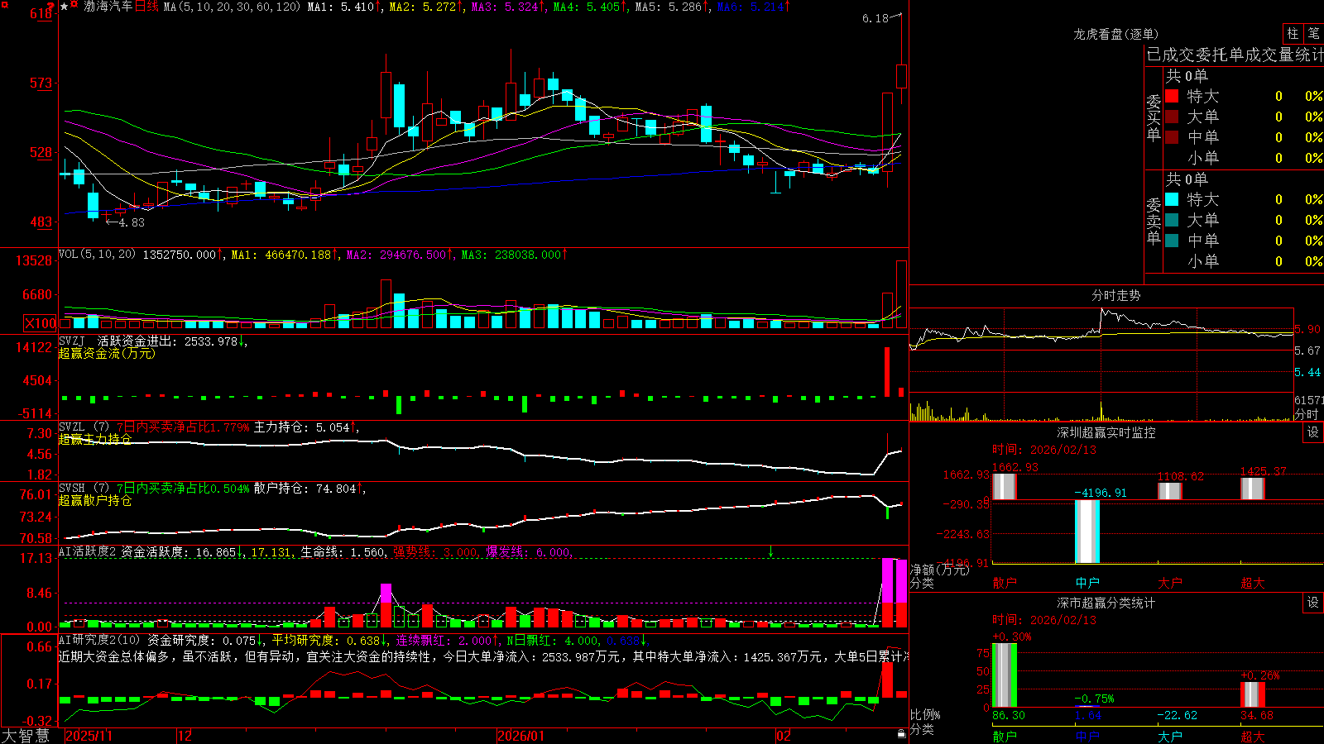Click the 大户 1108.62 bar
The image size is (1324, 744).
(1170, 491)
